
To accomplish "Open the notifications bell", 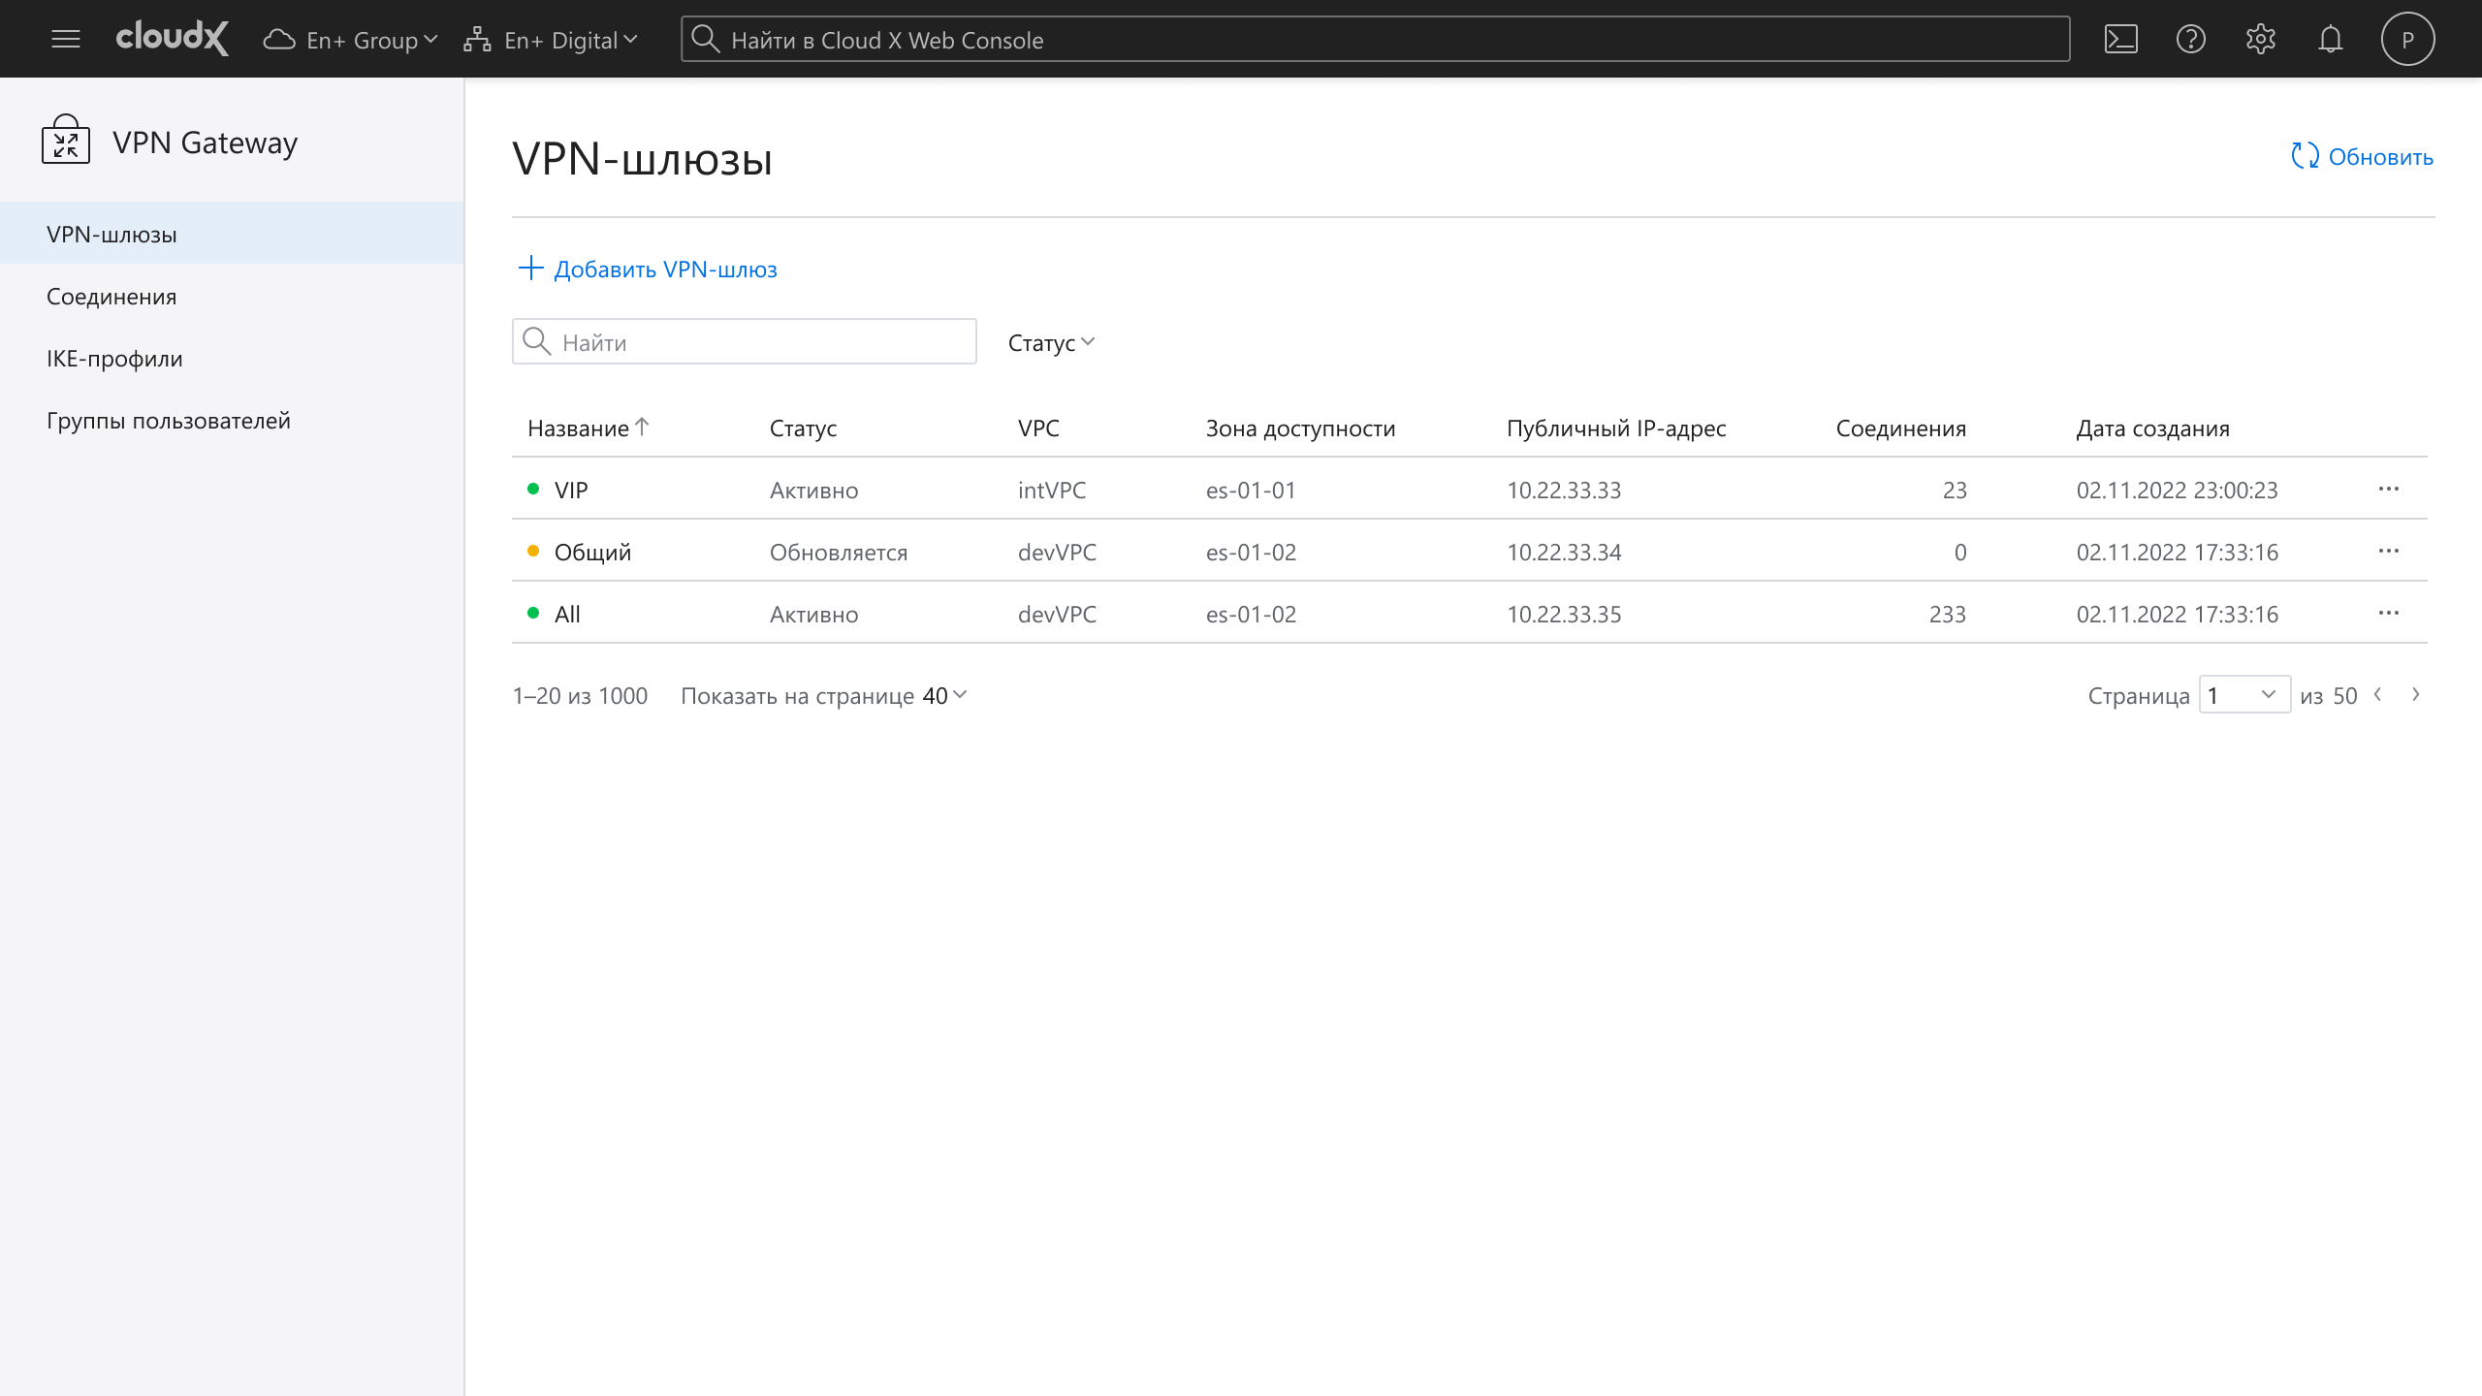I will 2330,39.
